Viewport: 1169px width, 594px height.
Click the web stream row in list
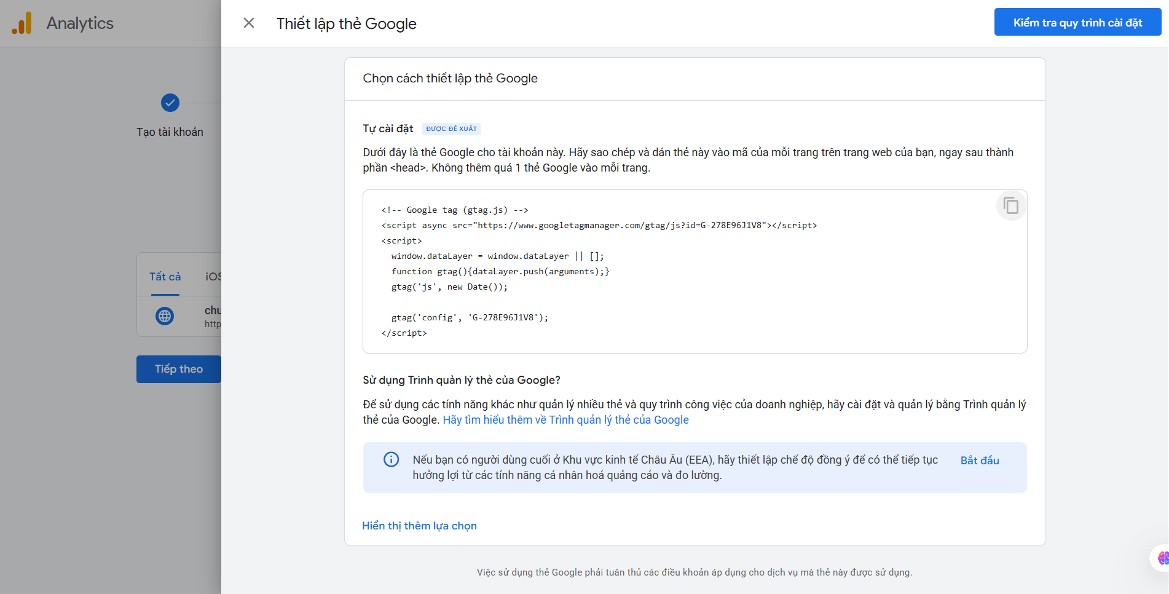(179, 316)
